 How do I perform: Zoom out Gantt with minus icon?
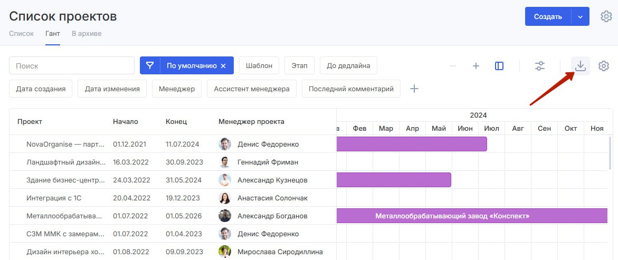pyautogui.click(x=452, y=66)
